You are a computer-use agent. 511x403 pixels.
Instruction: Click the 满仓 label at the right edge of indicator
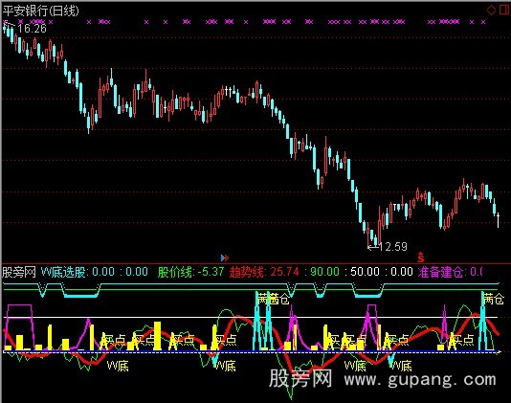(494, 299)
